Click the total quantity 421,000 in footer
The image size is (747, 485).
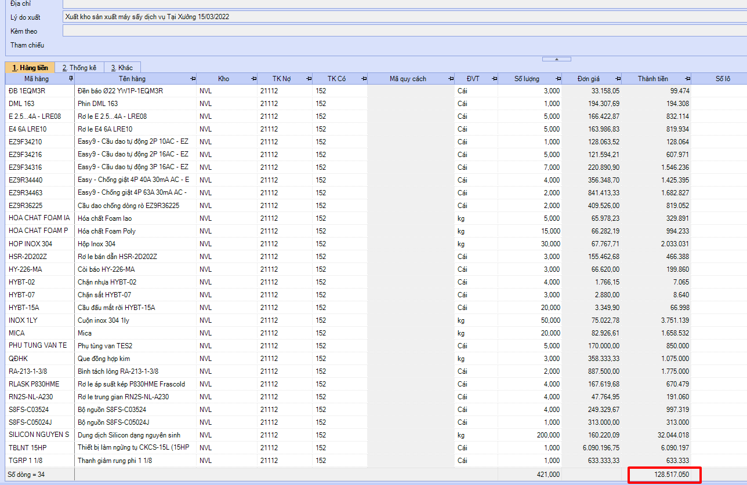549,474
